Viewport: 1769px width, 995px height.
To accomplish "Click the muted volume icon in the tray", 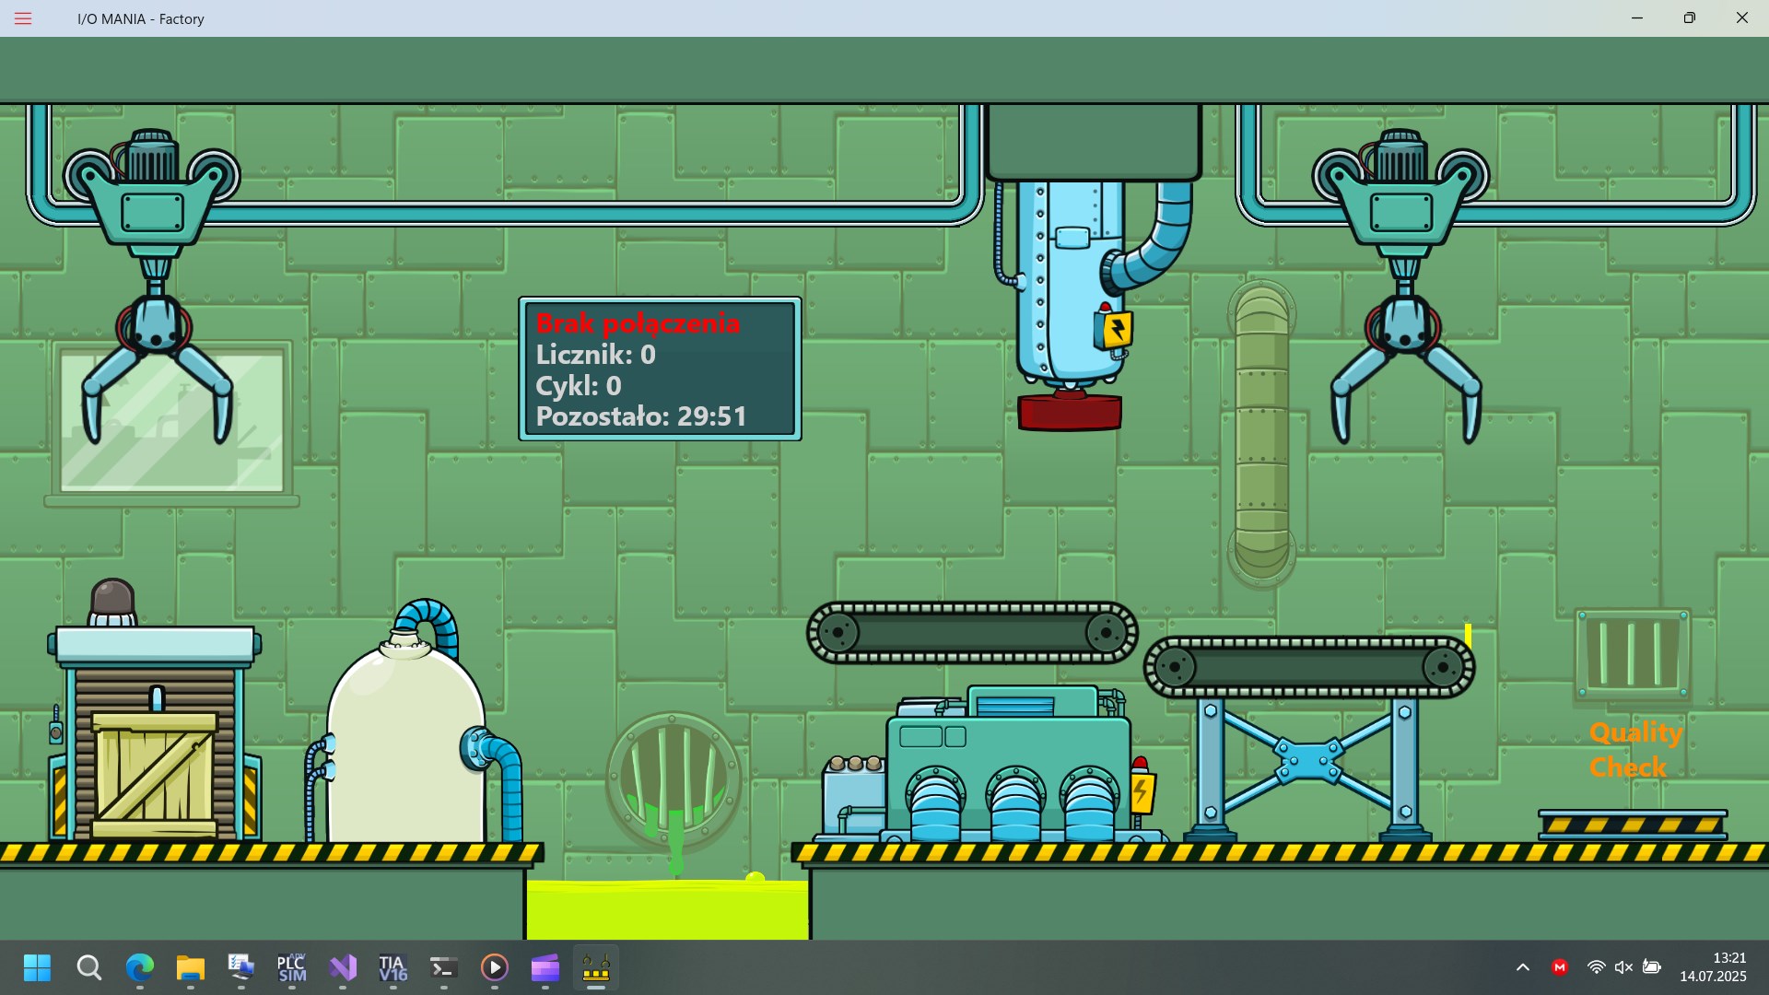I will point(1623,967).
